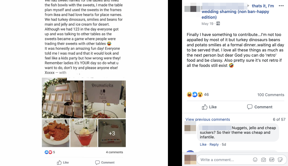Reply to the Nuggets, jello comment
The width and height of the screenshot is (288, 166).
point(214,145)
